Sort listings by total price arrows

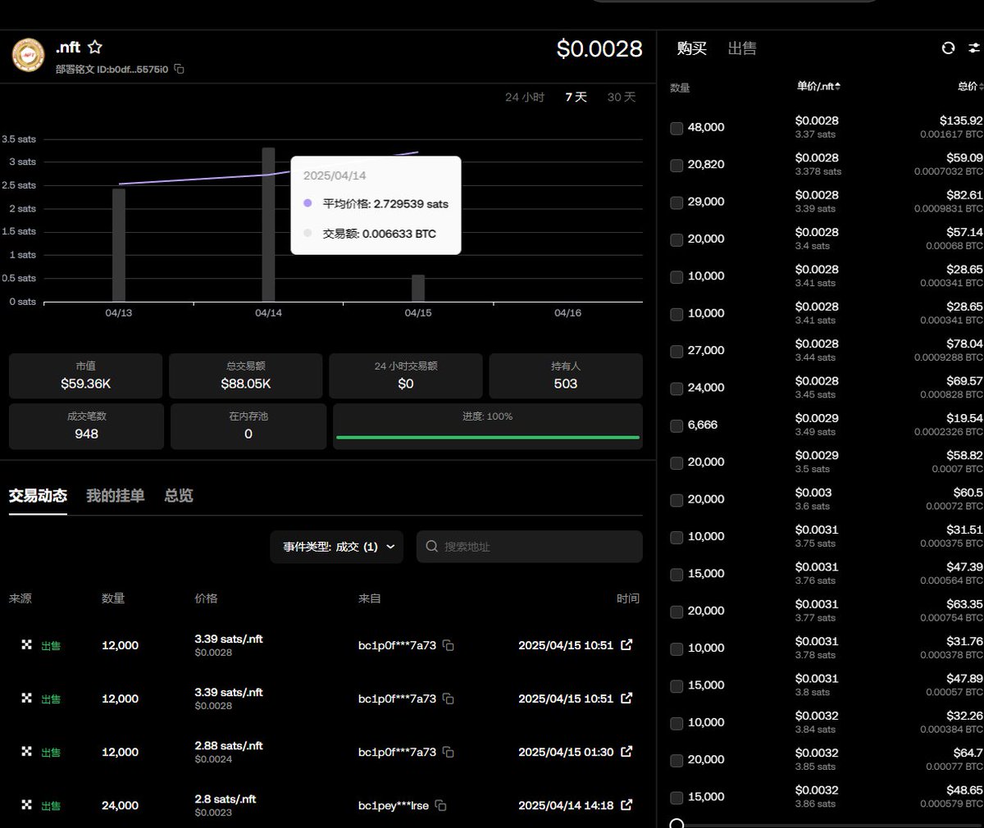(981, 86)
